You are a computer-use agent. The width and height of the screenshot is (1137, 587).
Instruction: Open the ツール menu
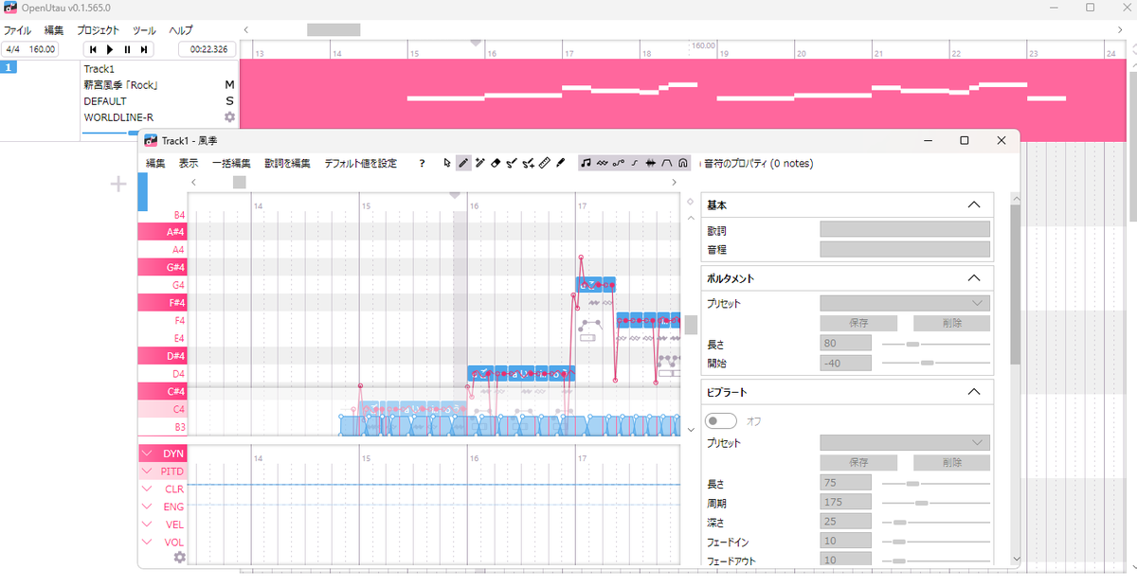point(144,30)
